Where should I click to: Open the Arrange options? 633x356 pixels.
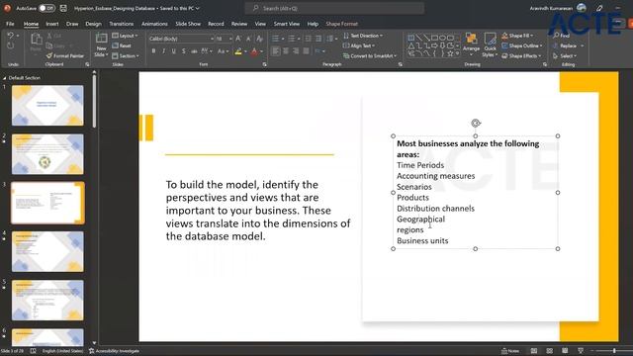[x=471, y=44]
